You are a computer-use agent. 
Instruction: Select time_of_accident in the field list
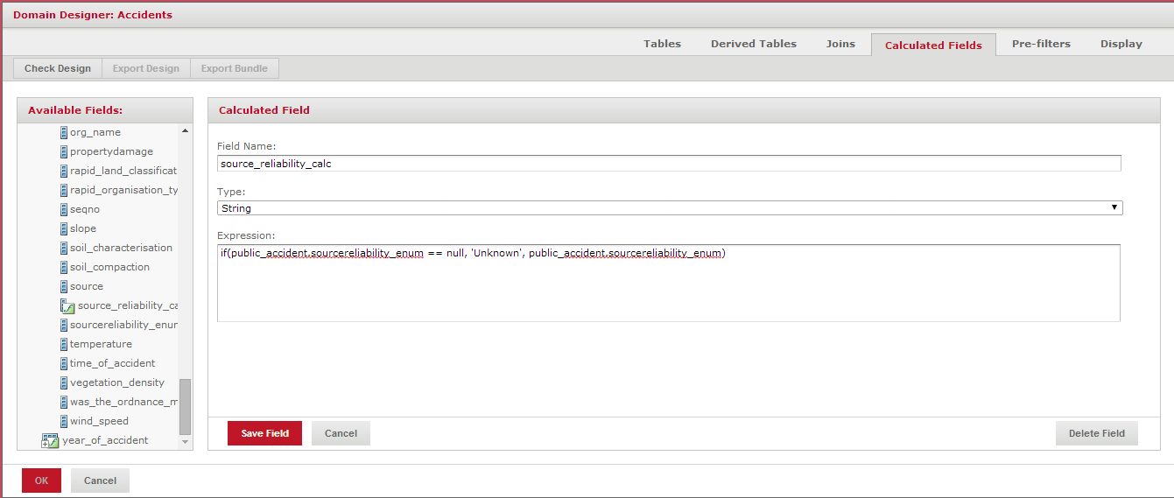tap(112, 363)
